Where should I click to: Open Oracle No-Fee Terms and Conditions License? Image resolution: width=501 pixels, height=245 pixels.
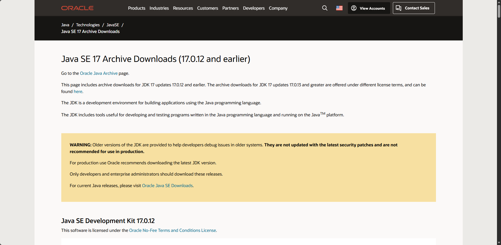coord(173,230)
